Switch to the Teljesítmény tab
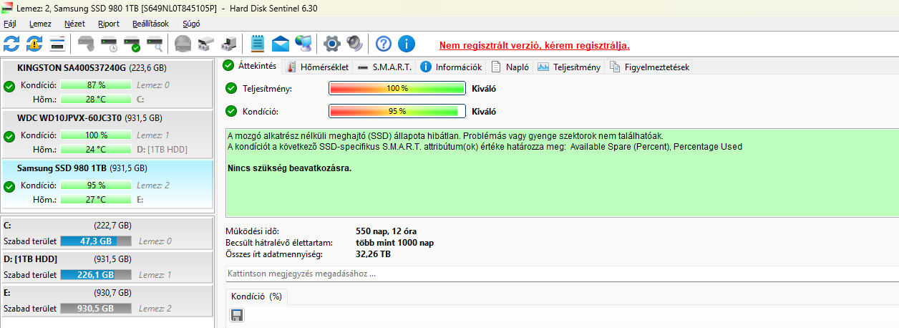The height and width of the screenshot is (328, 899). (x=569, y=67)
